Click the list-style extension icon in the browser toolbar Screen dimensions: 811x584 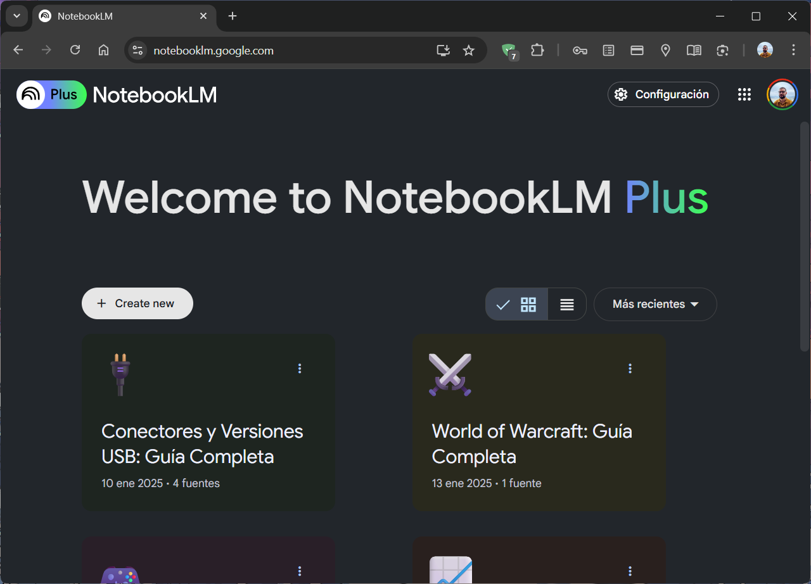point(608,50)
